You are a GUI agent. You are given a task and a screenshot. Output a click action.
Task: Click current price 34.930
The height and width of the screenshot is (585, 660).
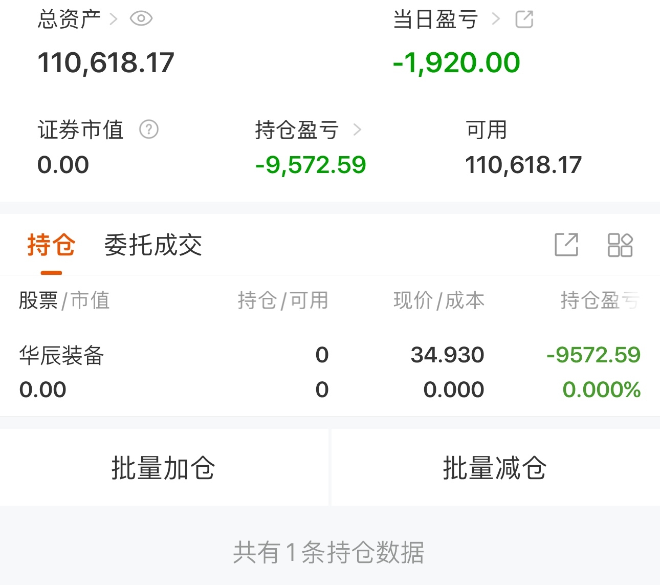(x=448, y=355)
